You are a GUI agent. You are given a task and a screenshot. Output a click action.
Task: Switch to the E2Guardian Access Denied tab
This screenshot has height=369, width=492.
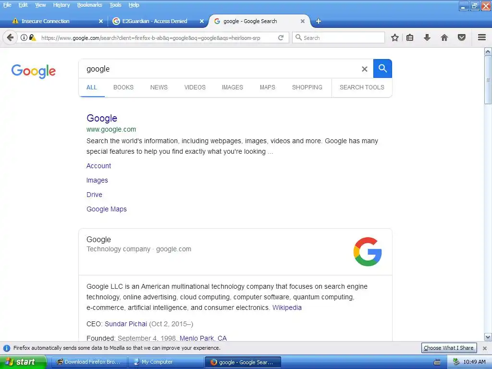click(x=157, y=21)
